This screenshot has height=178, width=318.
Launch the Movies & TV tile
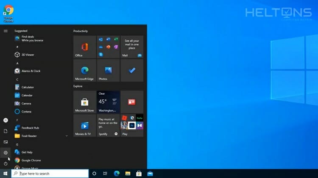pos(85,126)
